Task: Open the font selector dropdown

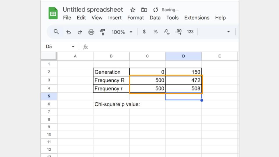Action: [228, 32]
